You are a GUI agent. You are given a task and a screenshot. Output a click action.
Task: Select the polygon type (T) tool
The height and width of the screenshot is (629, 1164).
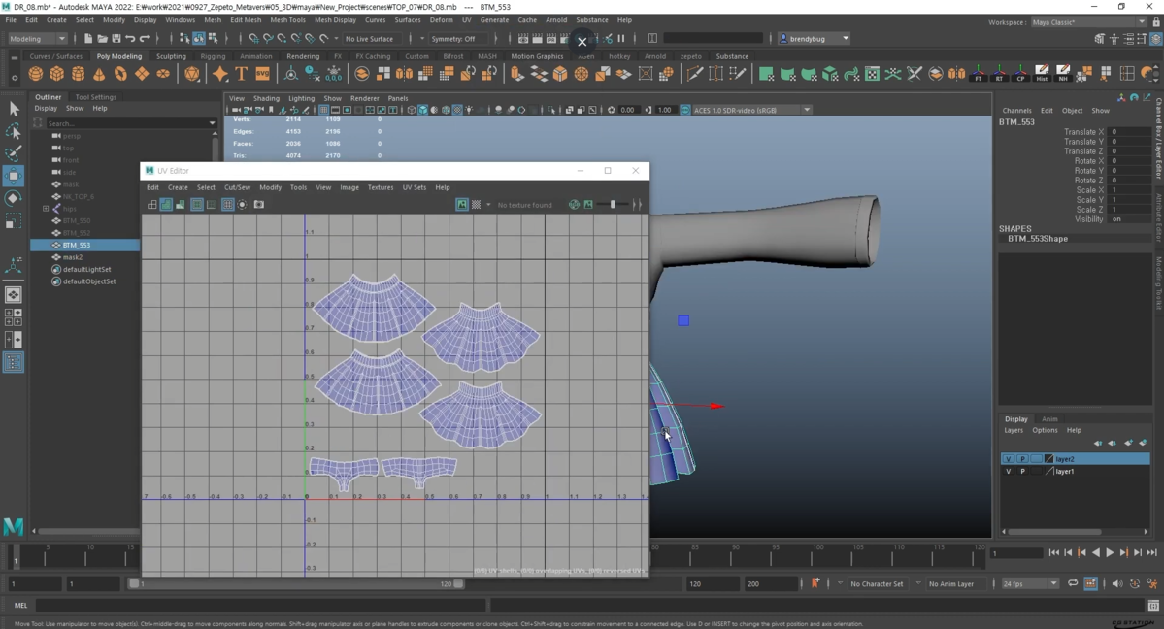coord(242,74)
